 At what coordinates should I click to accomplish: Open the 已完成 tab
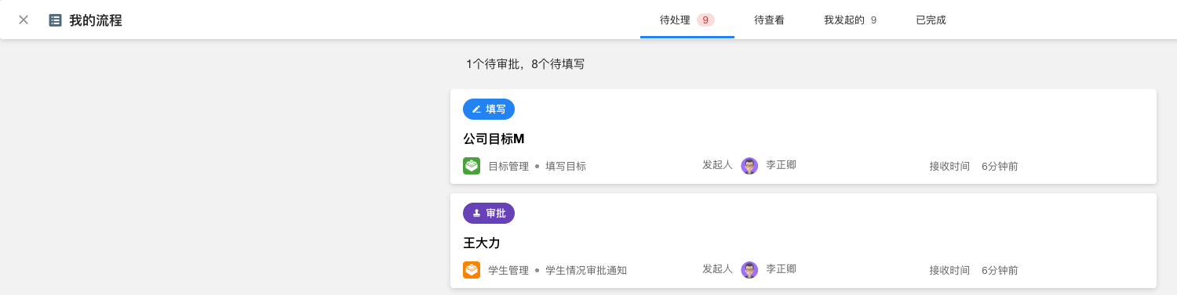pyautogui.click(x=931, y=20)
